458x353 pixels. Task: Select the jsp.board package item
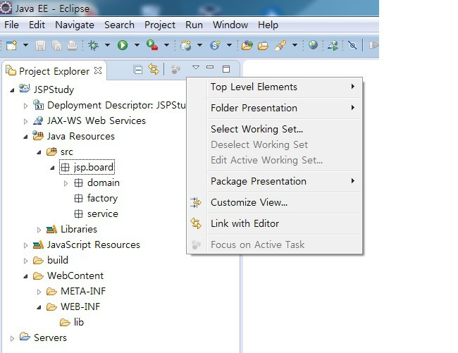(87, 167)
